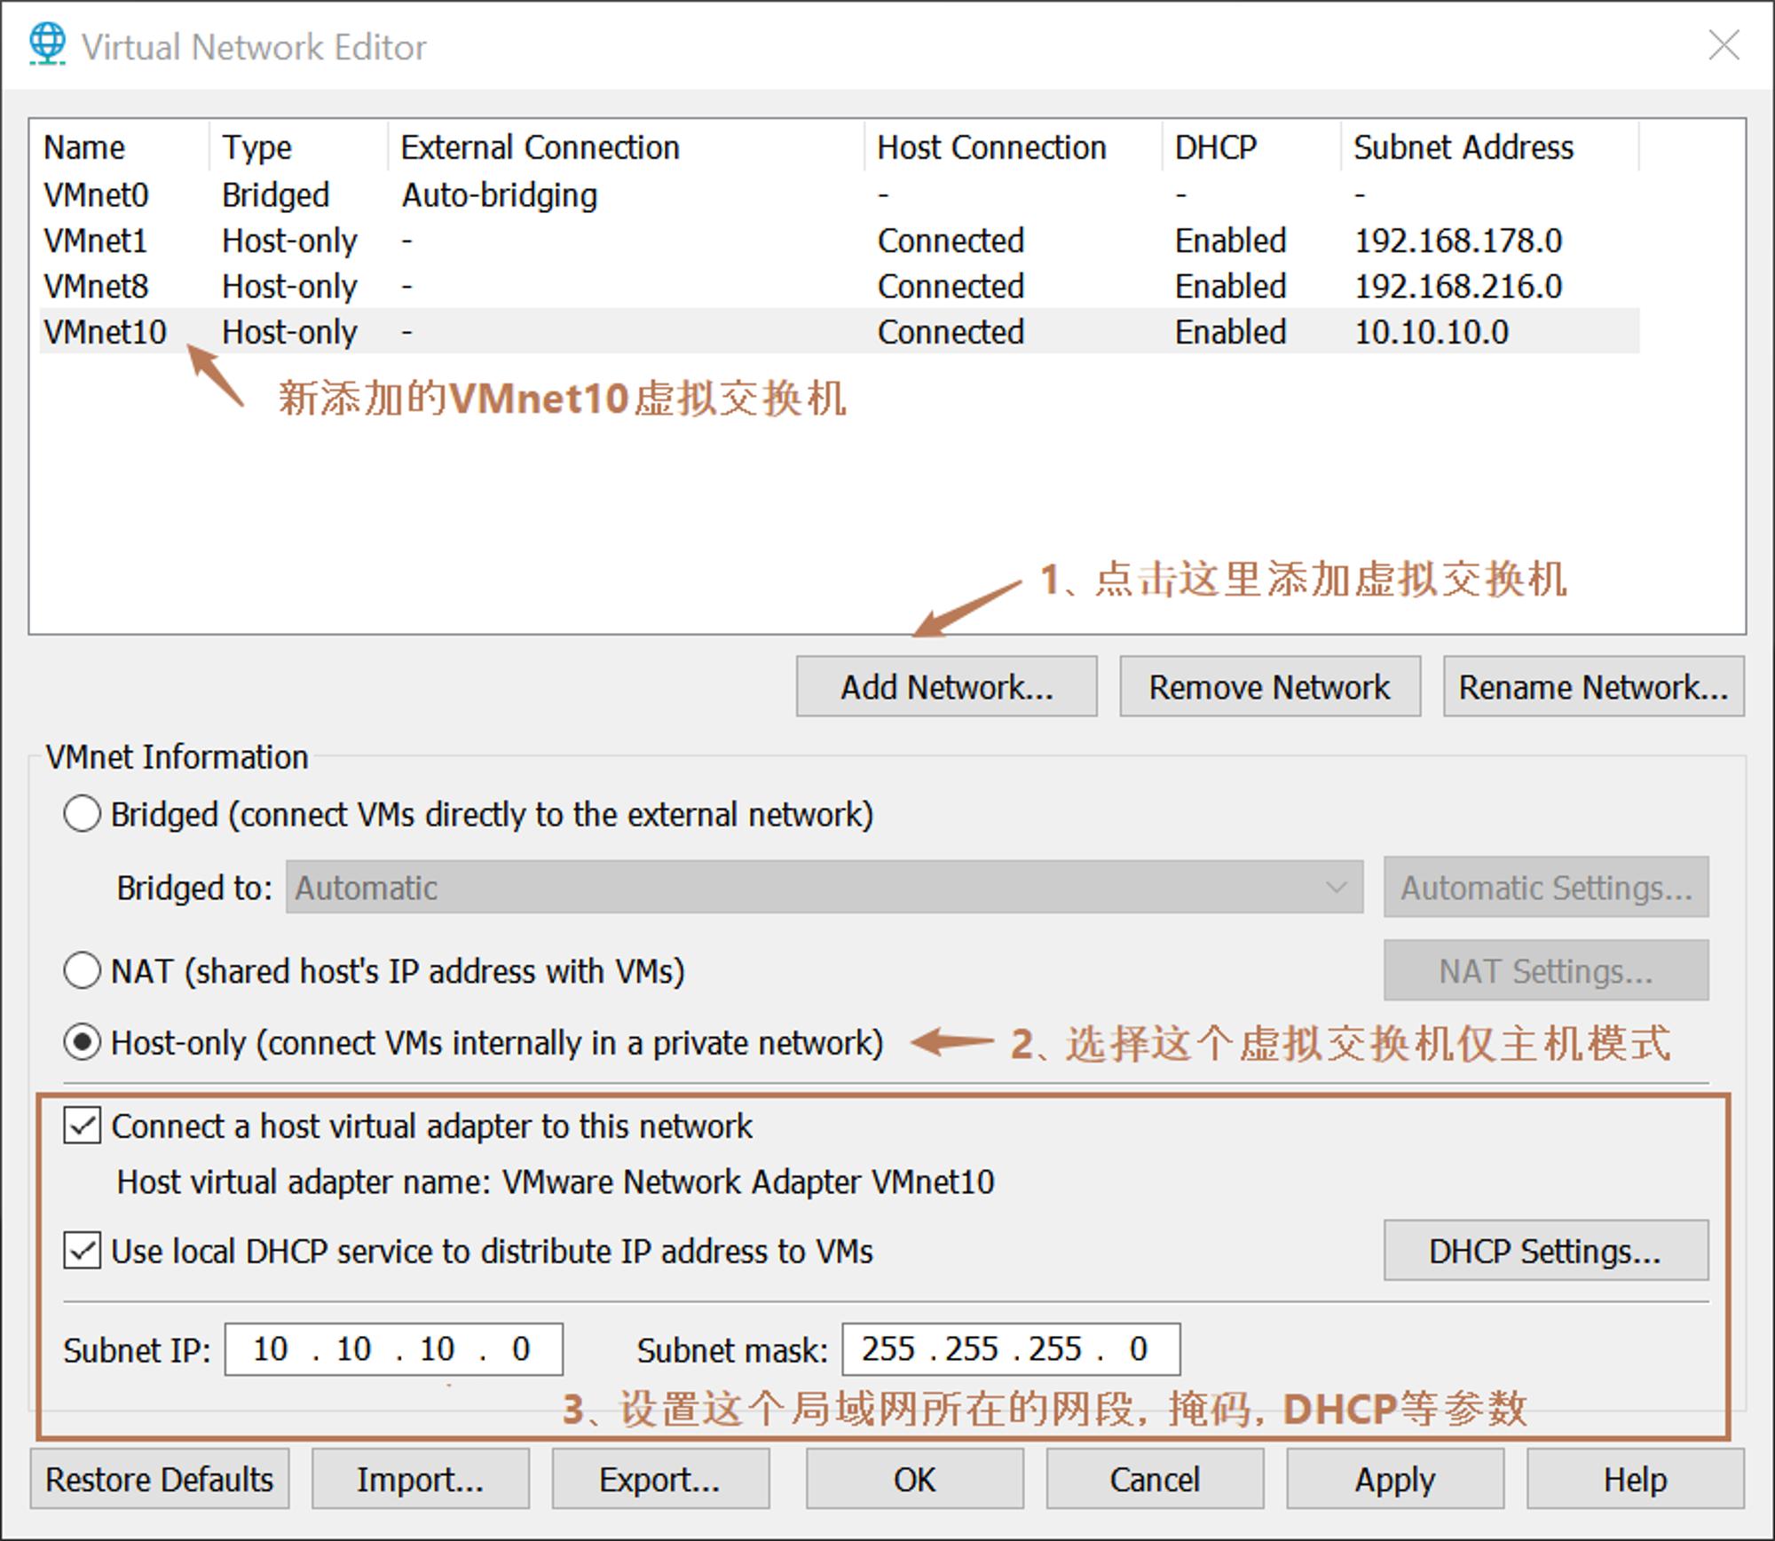The width and height of the screenshot is (1775, 1541).
Task: Click Enabled DHCP cell in VMnet1 row
Action: [1230, 241]
